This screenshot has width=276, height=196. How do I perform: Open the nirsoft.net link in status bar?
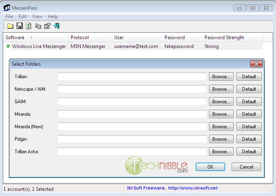pyautogui.click(x=192, y=188)
